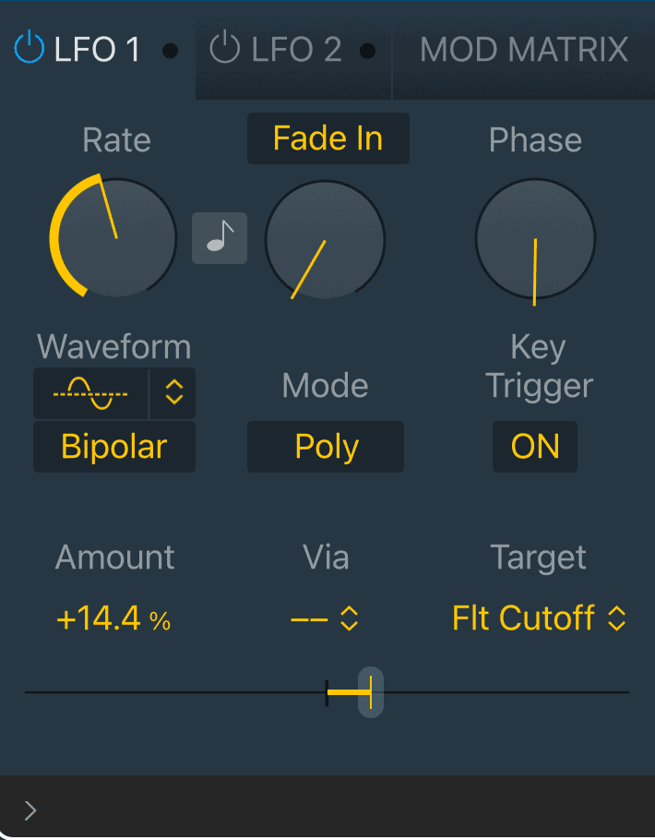Viewport: 655px width, 840px height.
Task: Click the +14.4 % amount value
Action: pyautogui.click(x=113, y=618)
